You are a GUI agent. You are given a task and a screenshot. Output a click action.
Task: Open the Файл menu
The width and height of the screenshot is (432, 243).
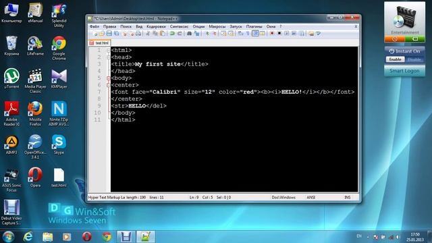[x=94, y=26]
